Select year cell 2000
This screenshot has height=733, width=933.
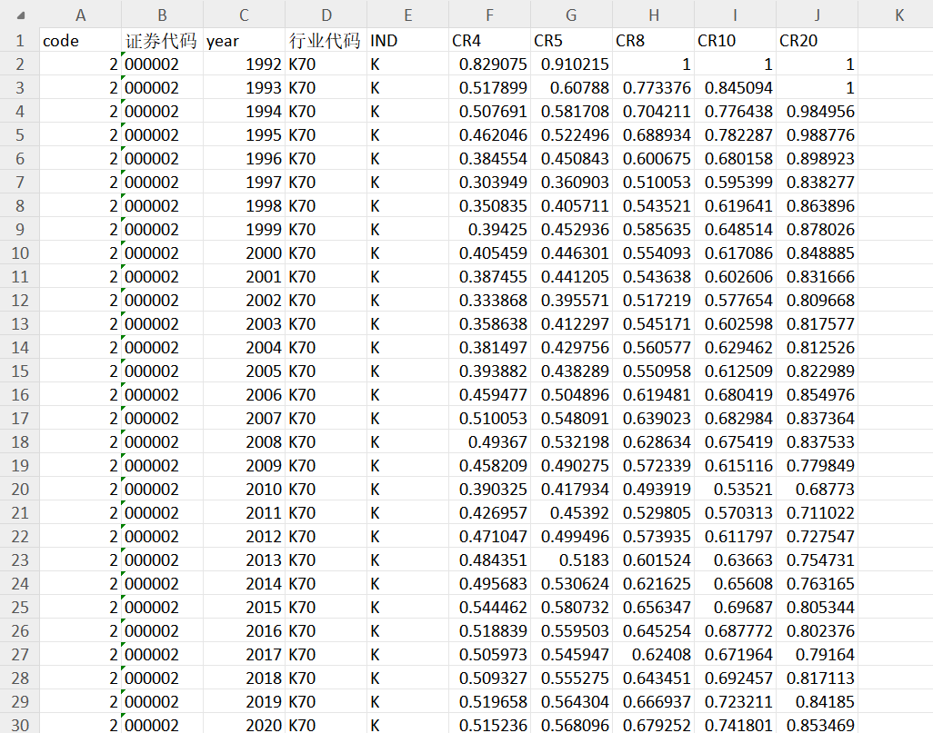click(244, 253)
